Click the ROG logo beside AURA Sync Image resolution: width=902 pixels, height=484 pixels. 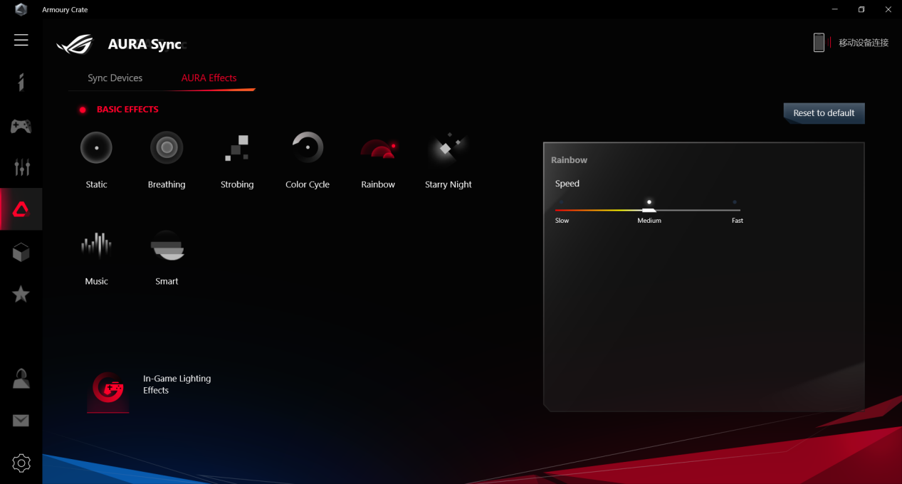point(75,44)
